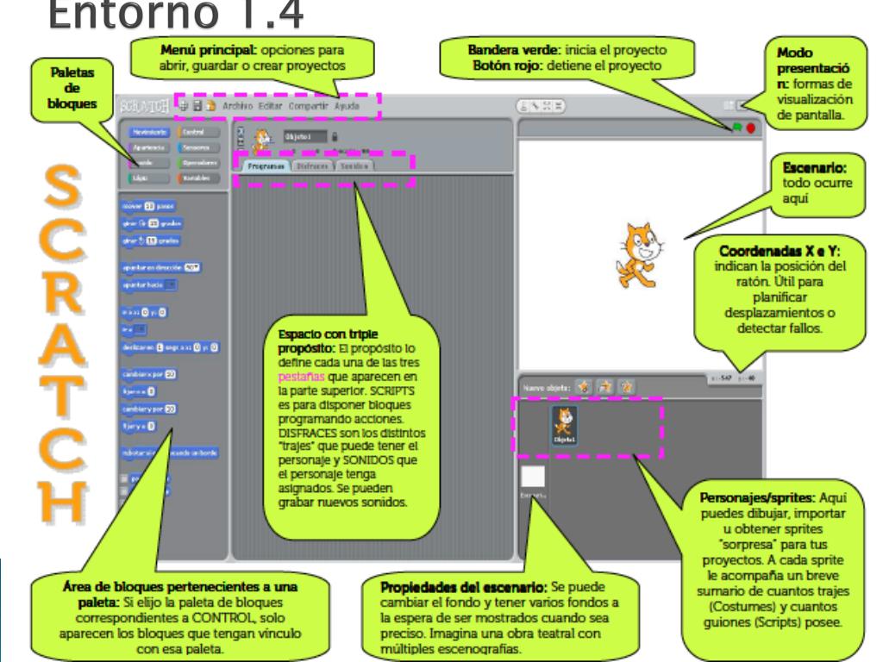
Task: Click the 'fijar x a 0' block
Action: pyautogui.click(x=139, y=391)
